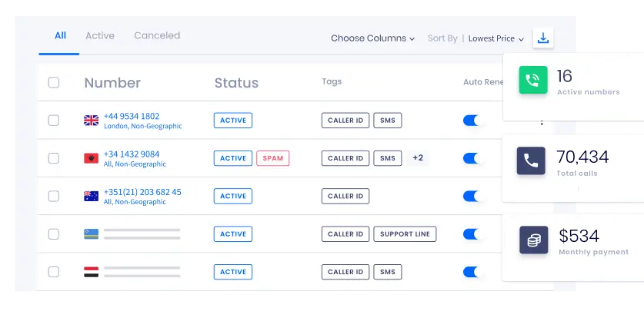Image resolution: width=644 pixels, height=311 pixels.
Task: Open the Choose Columns dropdown
Action: tap(372, 38)
